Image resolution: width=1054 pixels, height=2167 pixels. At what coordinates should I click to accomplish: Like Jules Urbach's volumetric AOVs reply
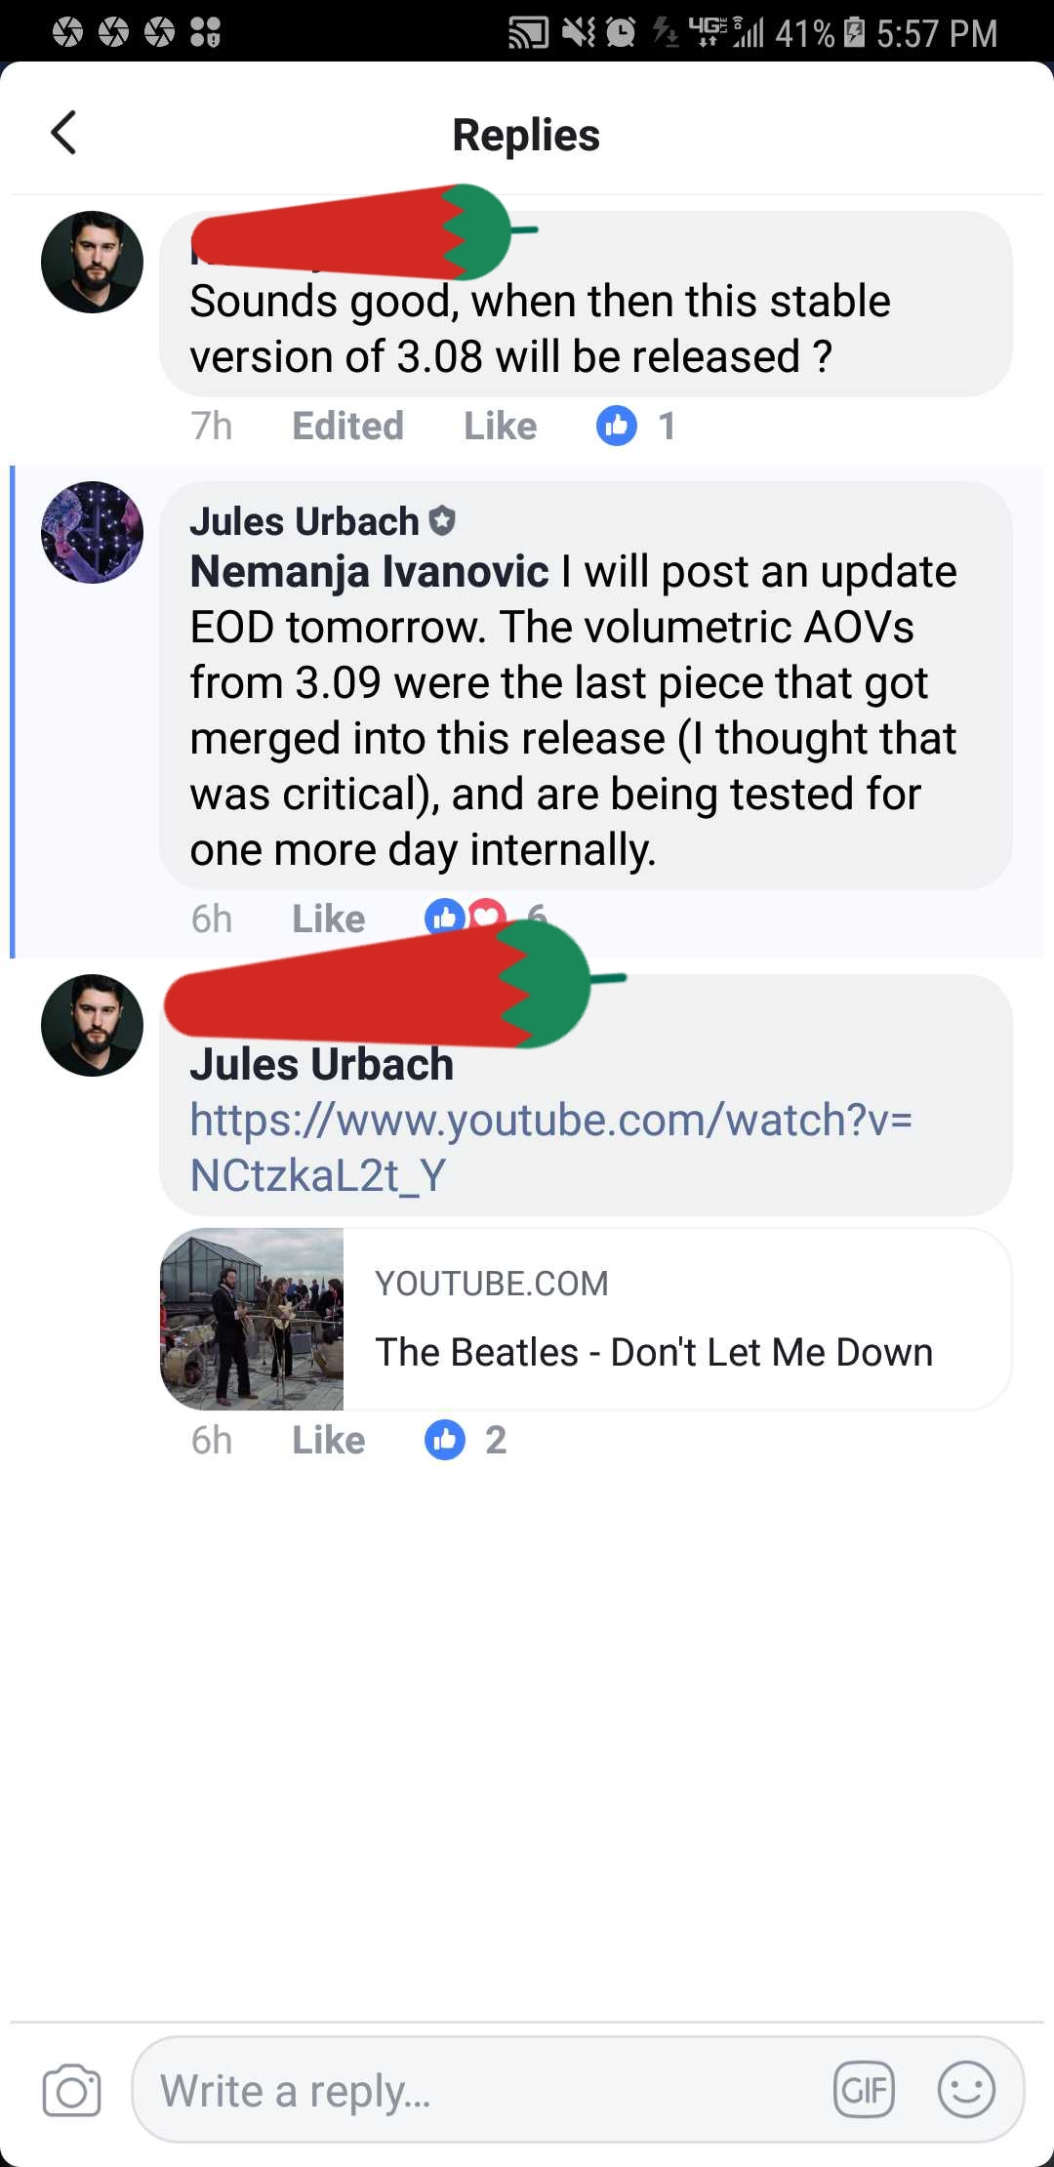pyautogui.click(x=329, y=919)
